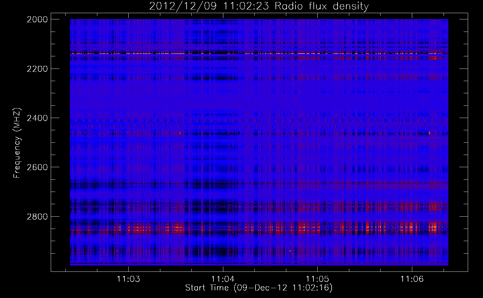
Task: Click the 2600 frequency tick label
Action: point(37,167)
